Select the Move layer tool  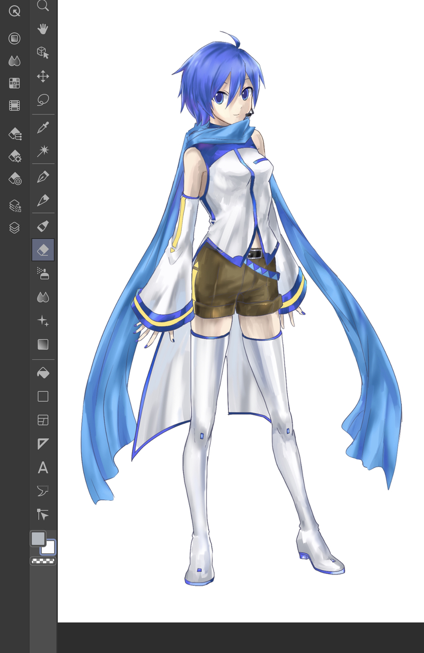point(43,76)
